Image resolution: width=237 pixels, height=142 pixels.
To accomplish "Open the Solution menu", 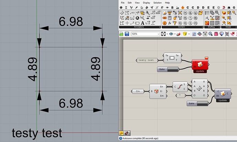I will click(x=157, y=3).
